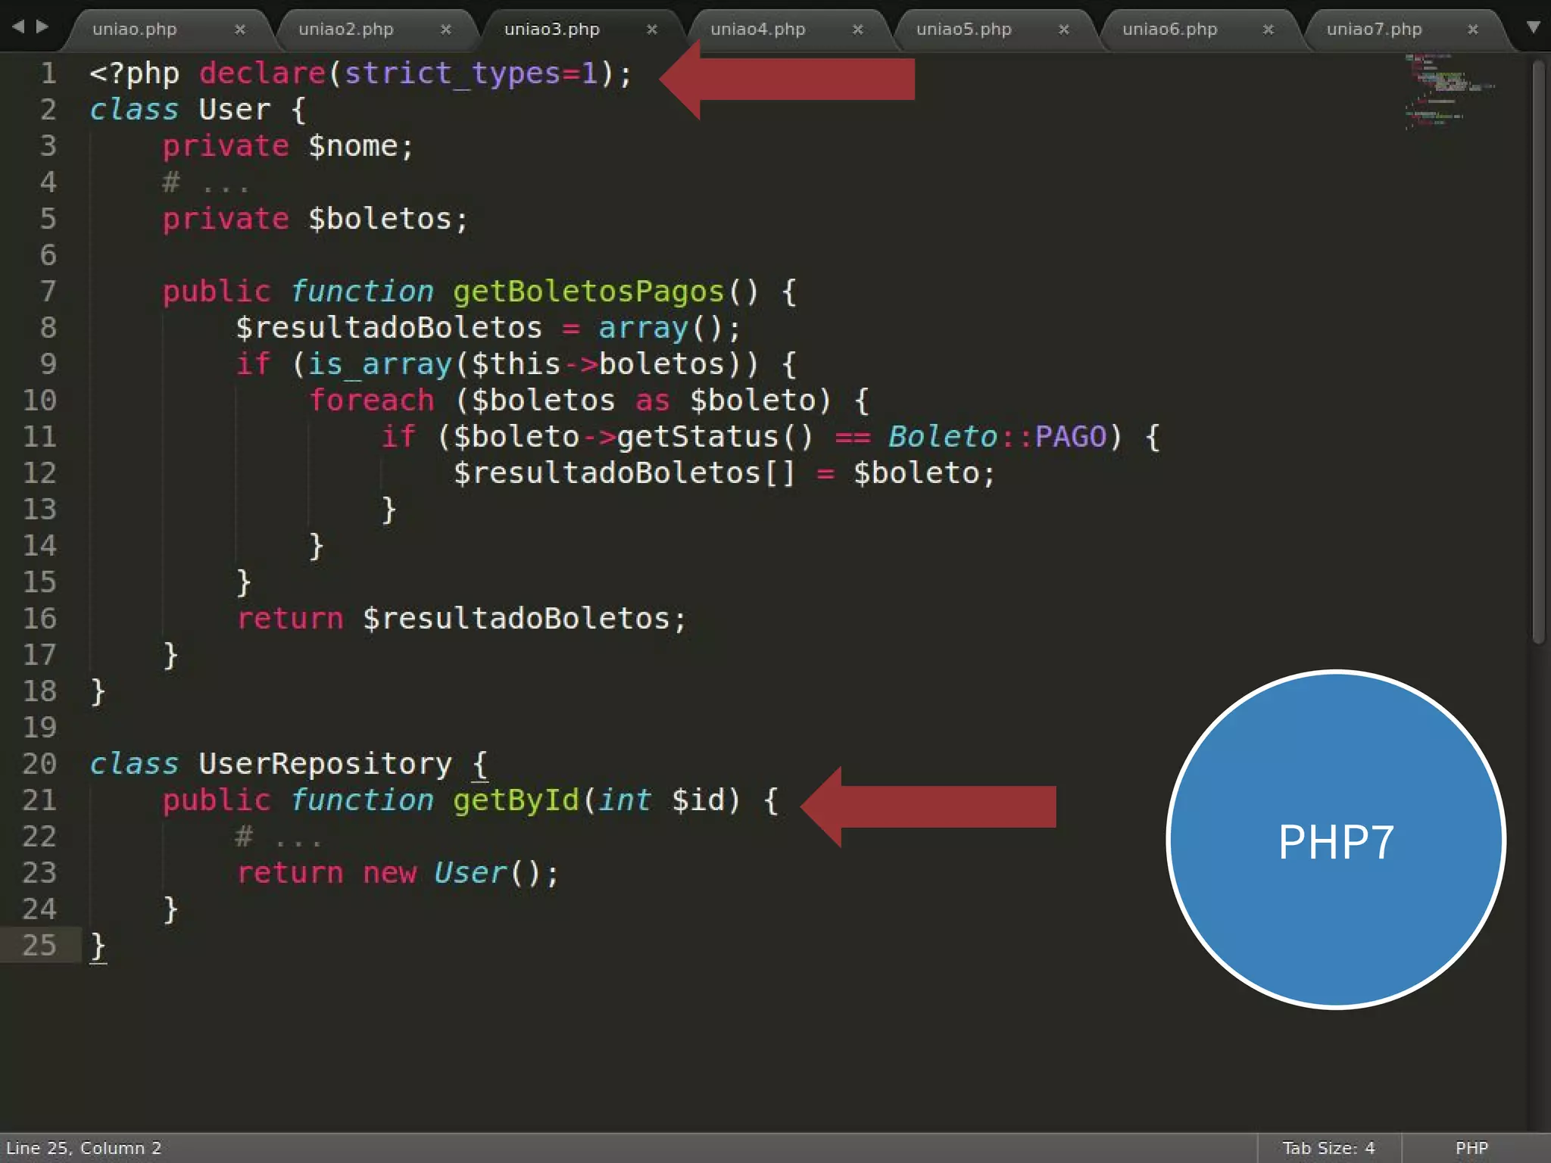Screen dimensions: 1551x1163
Task: Click array() on line 8
Action: [x=660, y=328]
